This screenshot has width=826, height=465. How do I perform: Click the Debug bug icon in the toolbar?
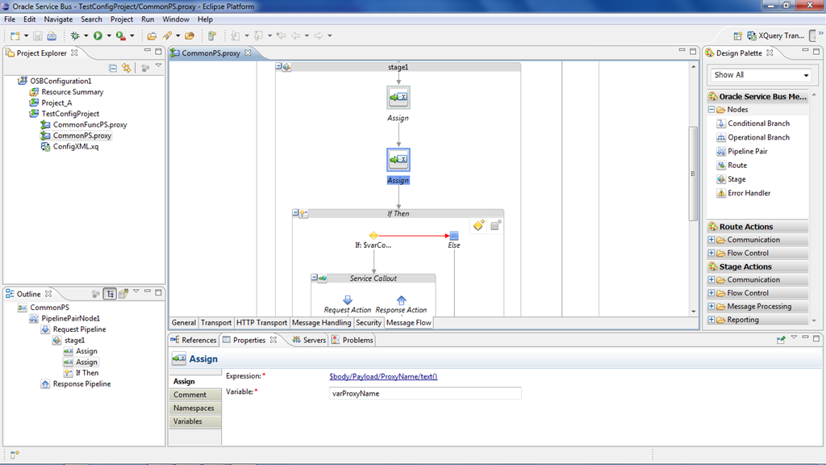point(75,36)
